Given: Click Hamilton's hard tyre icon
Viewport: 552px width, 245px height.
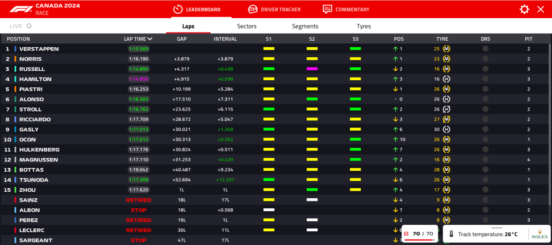Looking at the screenshot, I should click(x=446, y=79).
